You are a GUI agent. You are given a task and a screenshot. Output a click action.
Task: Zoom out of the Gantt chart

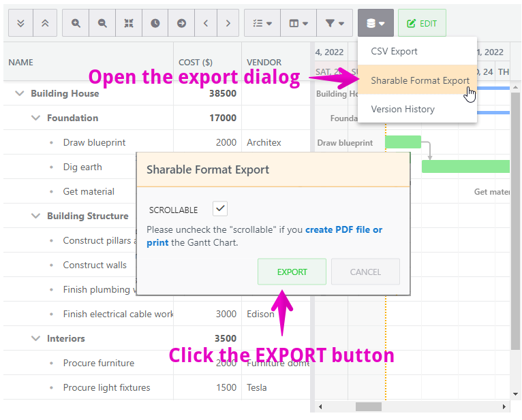point(102,23)
